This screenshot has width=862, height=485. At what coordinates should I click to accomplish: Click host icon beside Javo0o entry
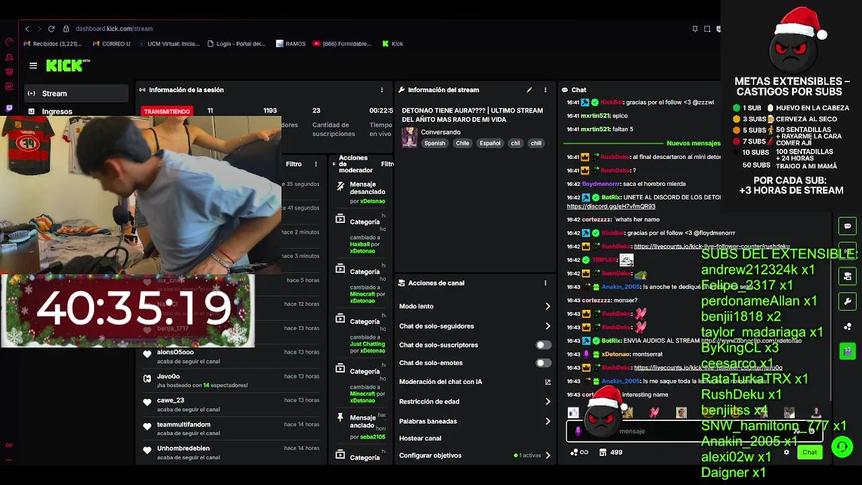coord(147,379)
